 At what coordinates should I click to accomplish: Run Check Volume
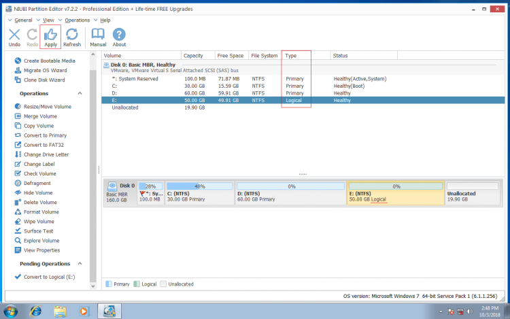click(x=35, y=173)
